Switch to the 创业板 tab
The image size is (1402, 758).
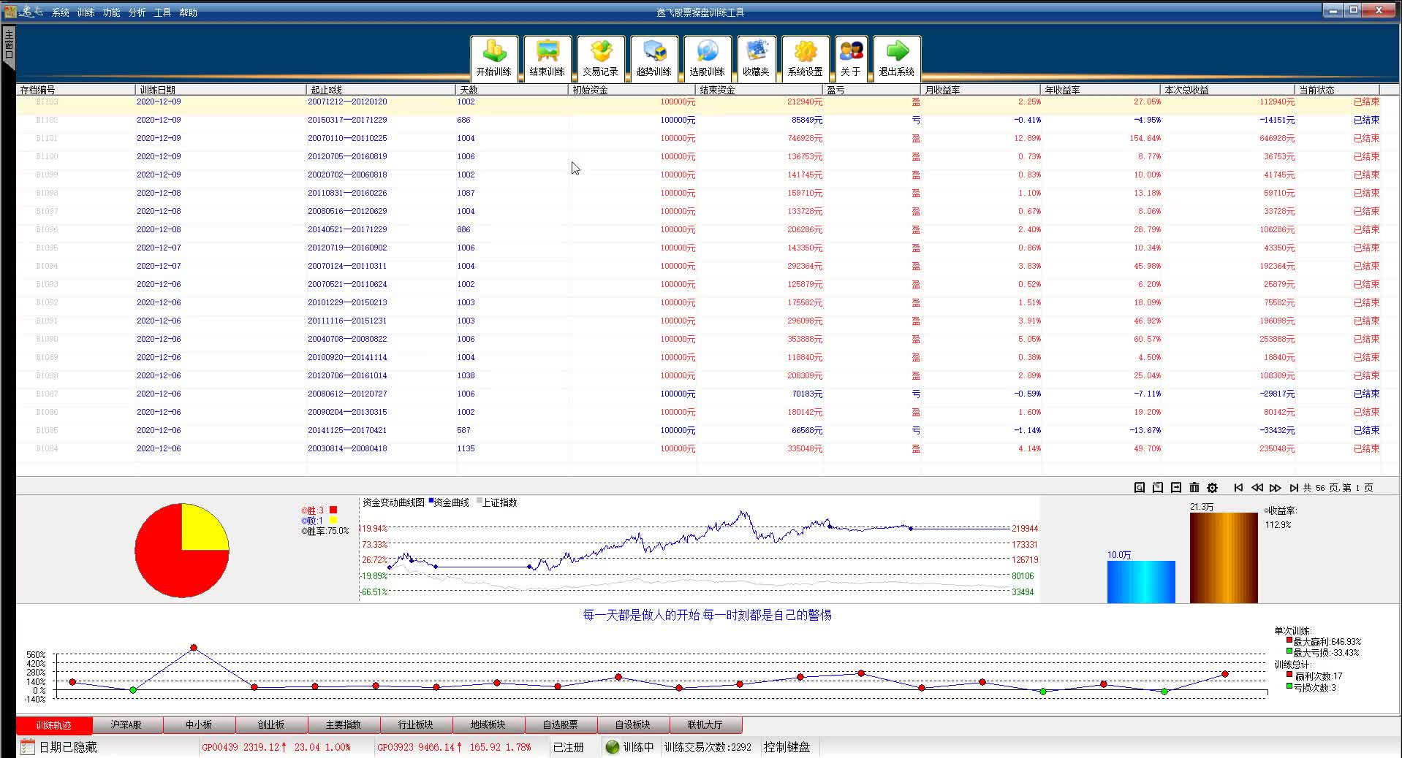[271, 724]
